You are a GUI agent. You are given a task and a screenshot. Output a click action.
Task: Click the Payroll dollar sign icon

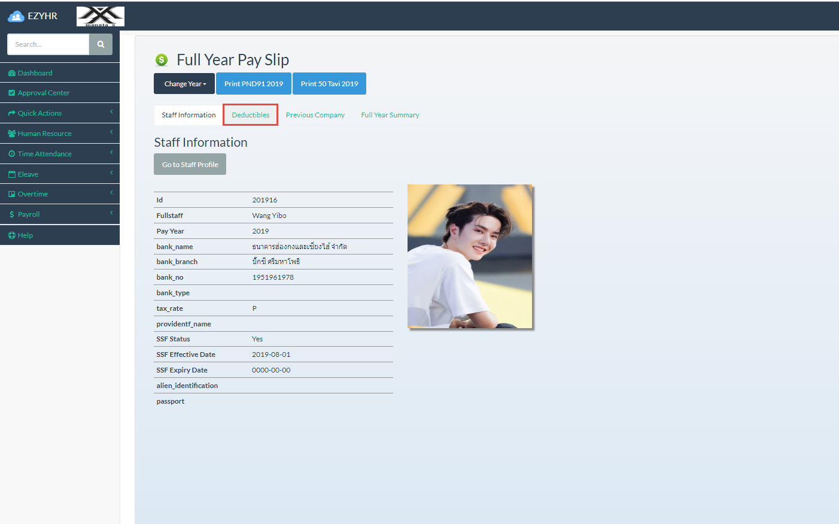click(x=12, y=214)
